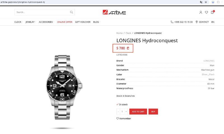The height and width of the screenshot is (134, 224).
Task: Open the Online Offer menu item
Action: pos(65,22)
